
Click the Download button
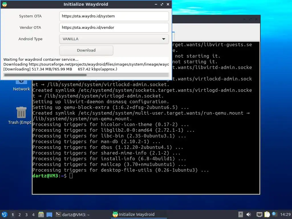click(86, 50)
